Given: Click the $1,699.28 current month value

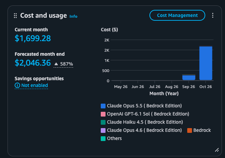Looking at the screenshot, I should coord(33,38).
